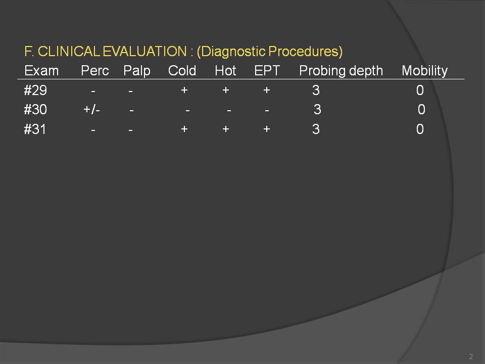The height and width of the screenshot is (364, 485).
Task: Click the EPT plus sign for #31
Action: [x=267, y=129]
